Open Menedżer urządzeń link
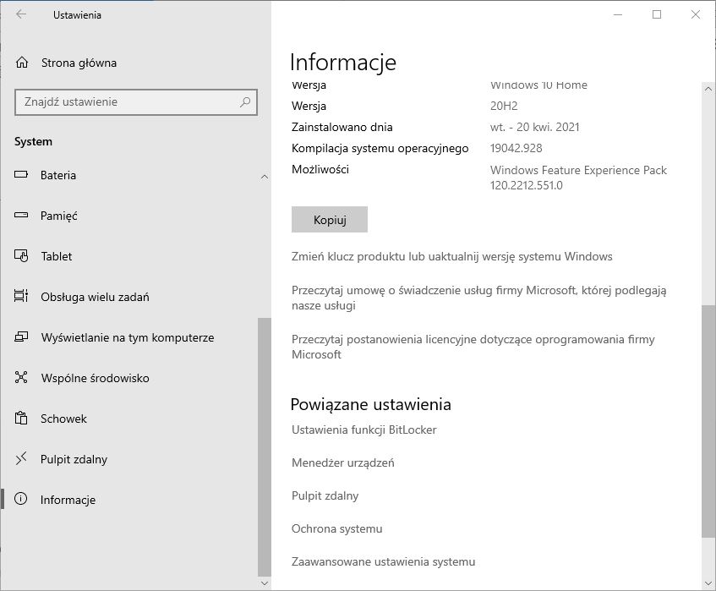 click(x=343, y=462)
